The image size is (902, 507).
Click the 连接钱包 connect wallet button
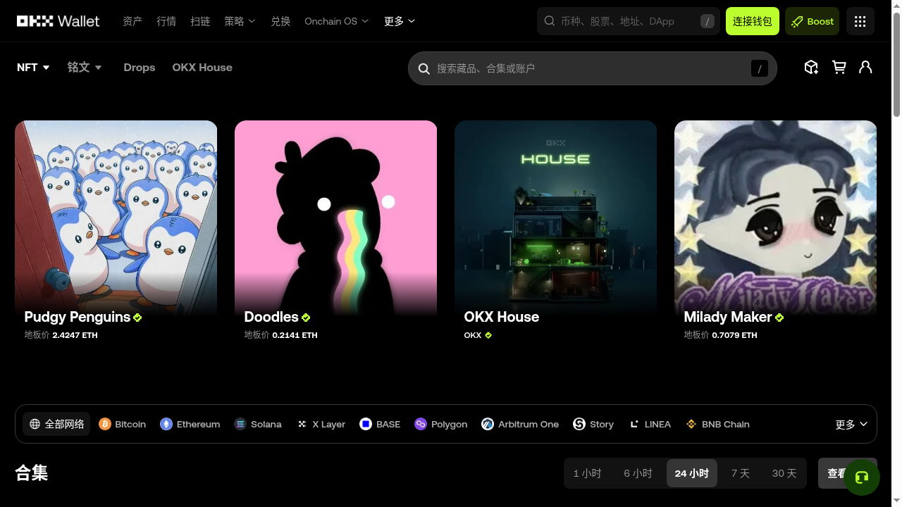pyautogui.click(x=752, y=21)
